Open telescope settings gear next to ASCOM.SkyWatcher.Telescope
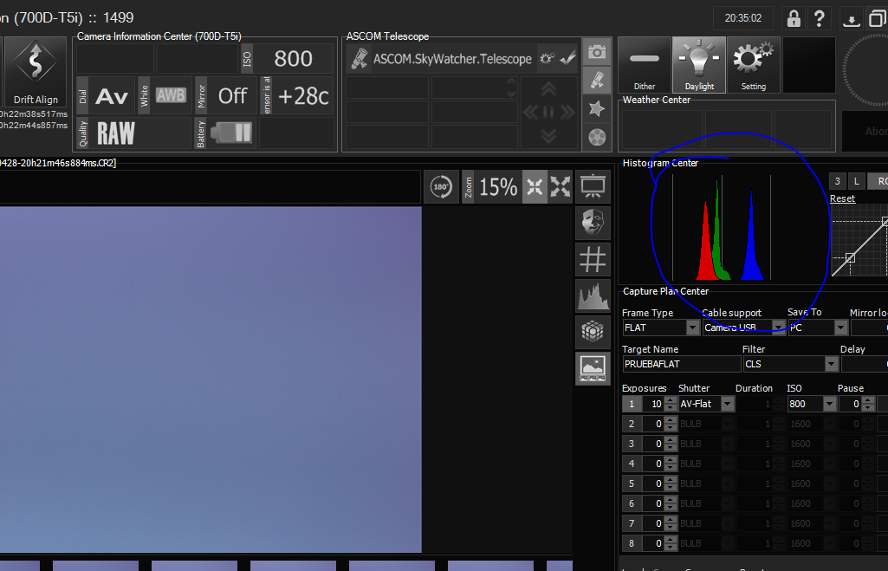Screen dimensions: 888x571 (547, 58)
